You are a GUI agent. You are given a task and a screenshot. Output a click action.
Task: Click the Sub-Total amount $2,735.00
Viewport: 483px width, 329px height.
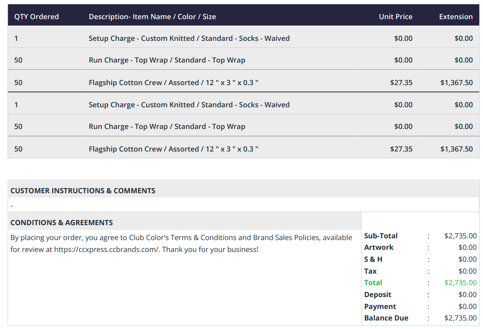[x=460, y=236]
